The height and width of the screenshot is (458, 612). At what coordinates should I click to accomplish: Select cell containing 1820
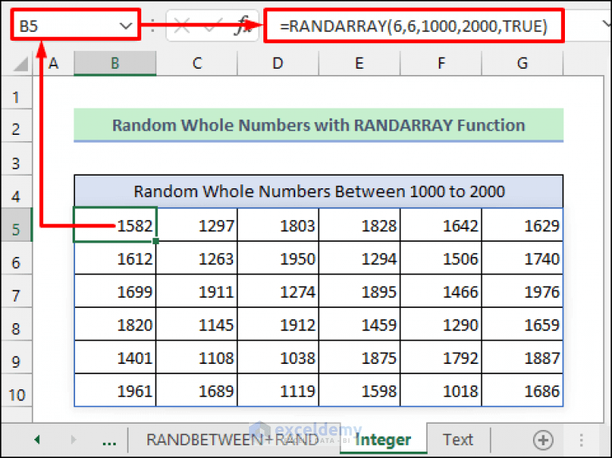point(115,325)
